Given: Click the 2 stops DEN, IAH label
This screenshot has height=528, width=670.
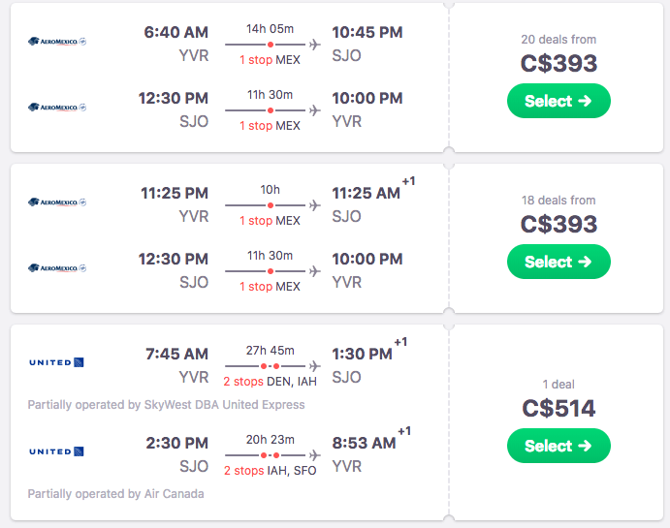Looking at the screenshot, I should 271,381.
